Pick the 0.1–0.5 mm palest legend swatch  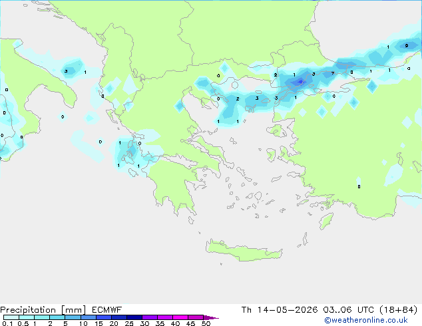click(11, 317)
